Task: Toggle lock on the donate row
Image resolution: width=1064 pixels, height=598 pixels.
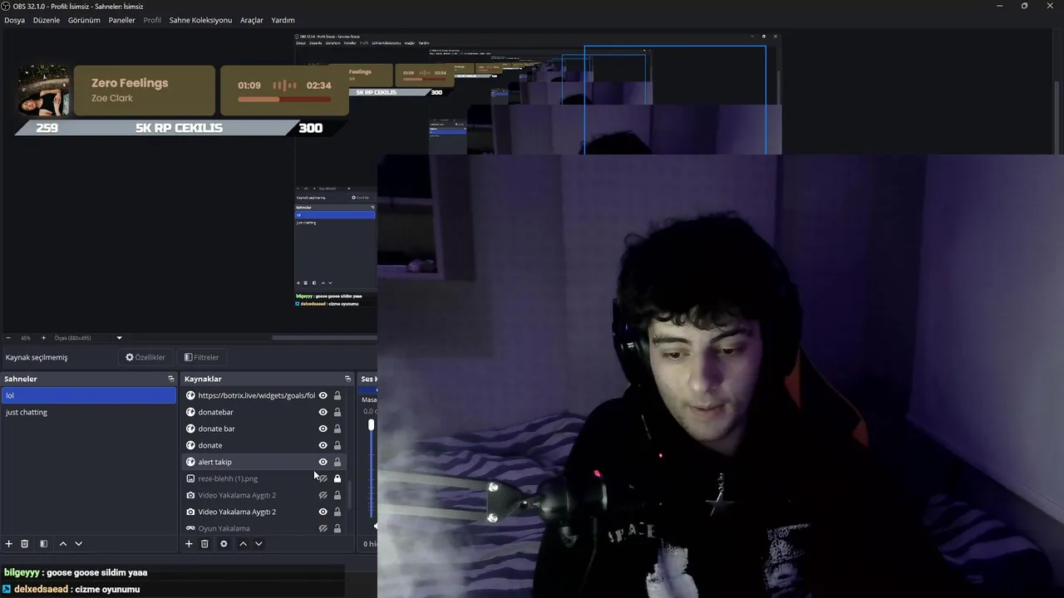Action: (x=337, y=445)
